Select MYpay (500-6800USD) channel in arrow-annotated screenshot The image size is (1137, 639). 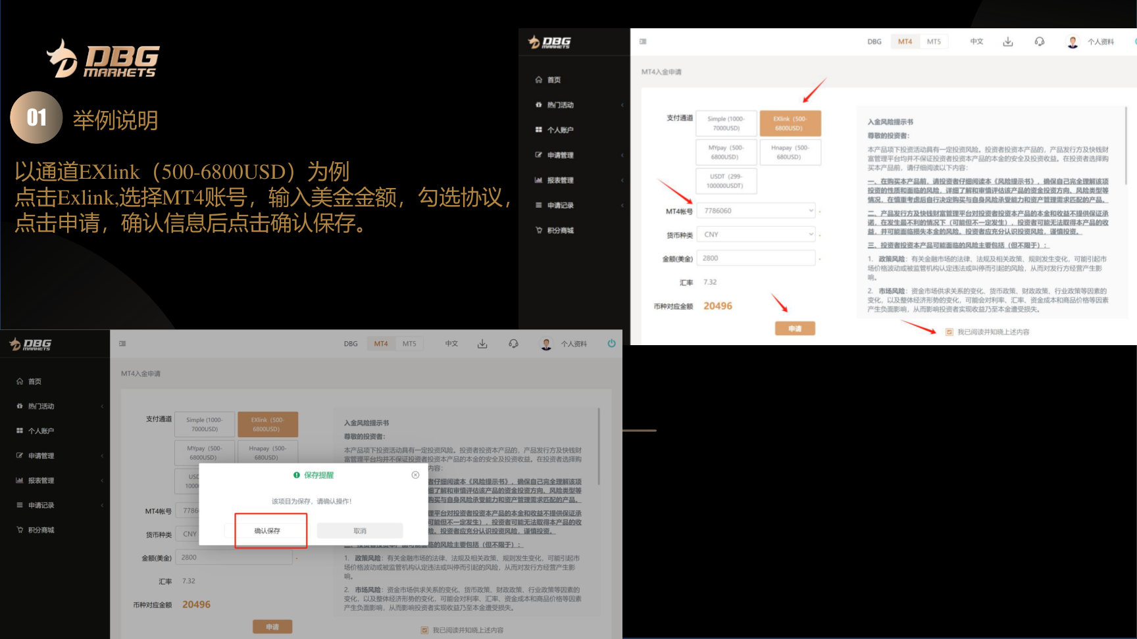pyautogui.click(x=726, y=152)
